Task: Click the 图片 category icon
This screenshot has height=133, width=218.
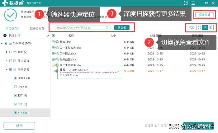Action: pos(15,61)
